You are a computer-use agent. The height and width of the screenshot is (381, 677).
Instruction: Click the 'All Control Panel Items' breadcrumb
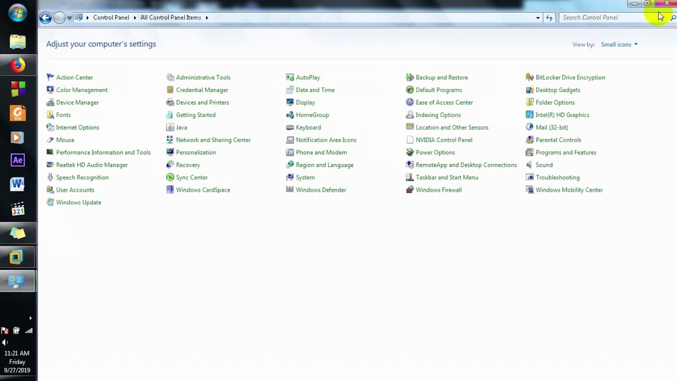[x=171, y=17]
